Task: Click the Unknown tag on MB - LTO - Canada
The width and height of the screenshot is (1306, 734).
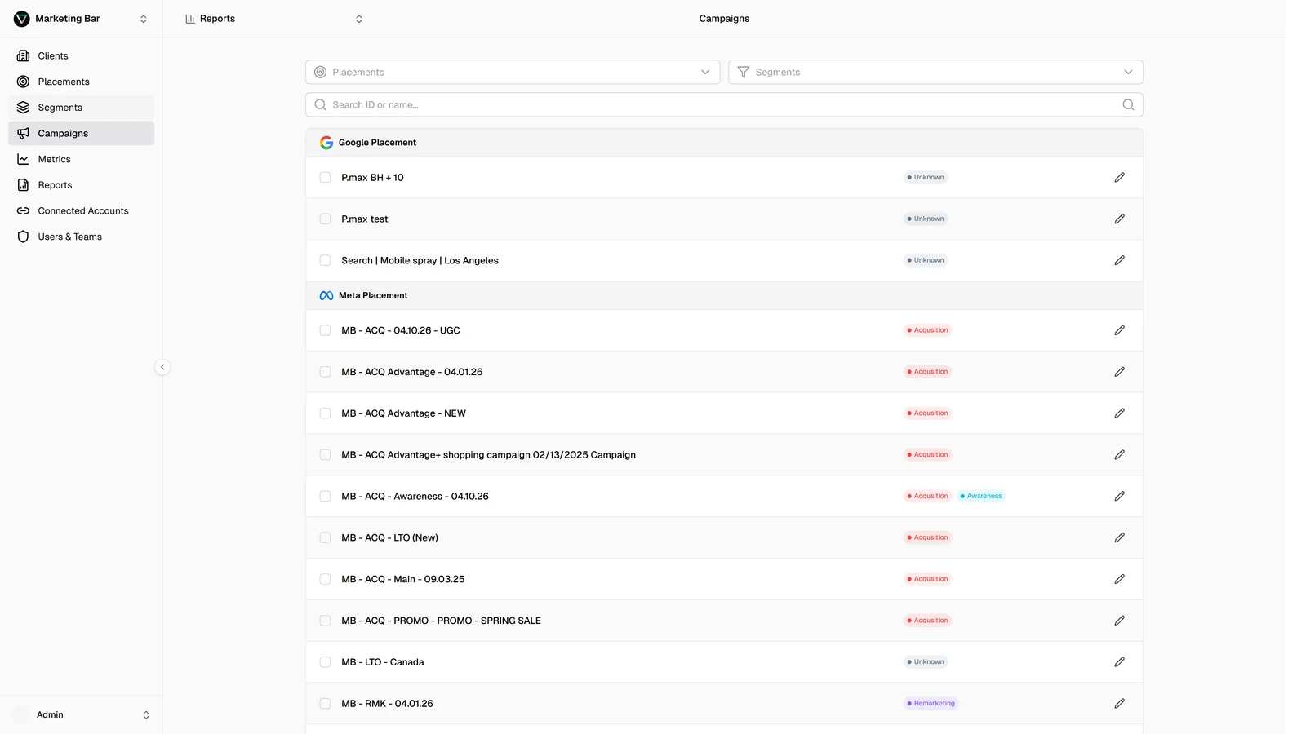Action: coord(926,662)
